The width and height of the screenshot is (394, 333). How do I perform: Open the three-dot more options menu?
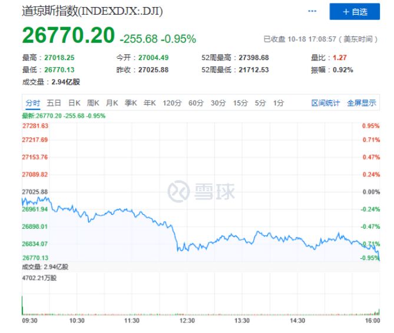coord(312,11)
